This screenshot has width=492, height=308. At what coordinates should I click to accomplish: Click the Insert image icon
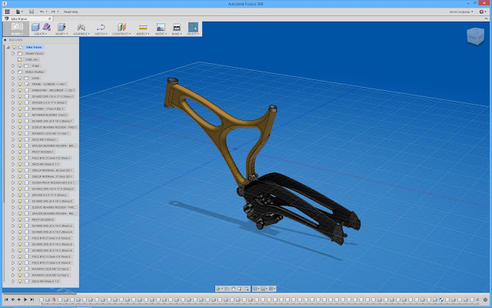tap(161, 27)
